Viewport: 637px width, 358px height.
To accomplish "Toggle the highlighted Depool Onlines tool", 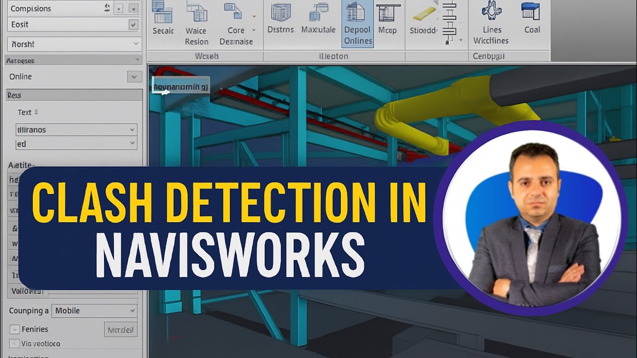I will point(357,24).
